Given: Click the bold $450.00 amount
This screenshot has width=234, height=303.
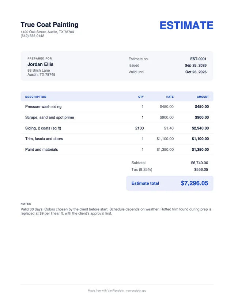Looking at the screenshot, I should click(x=202, y=106).
